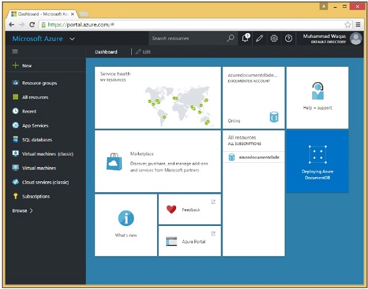Click the Azure Portal window icon
The width and height of the screenshot is (368, 289).
(171, 241)
